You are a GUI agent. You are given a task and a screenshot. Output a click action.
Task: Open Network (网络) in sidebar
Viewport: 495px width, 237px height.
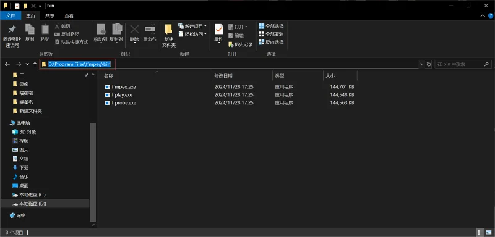click(21, 215)
